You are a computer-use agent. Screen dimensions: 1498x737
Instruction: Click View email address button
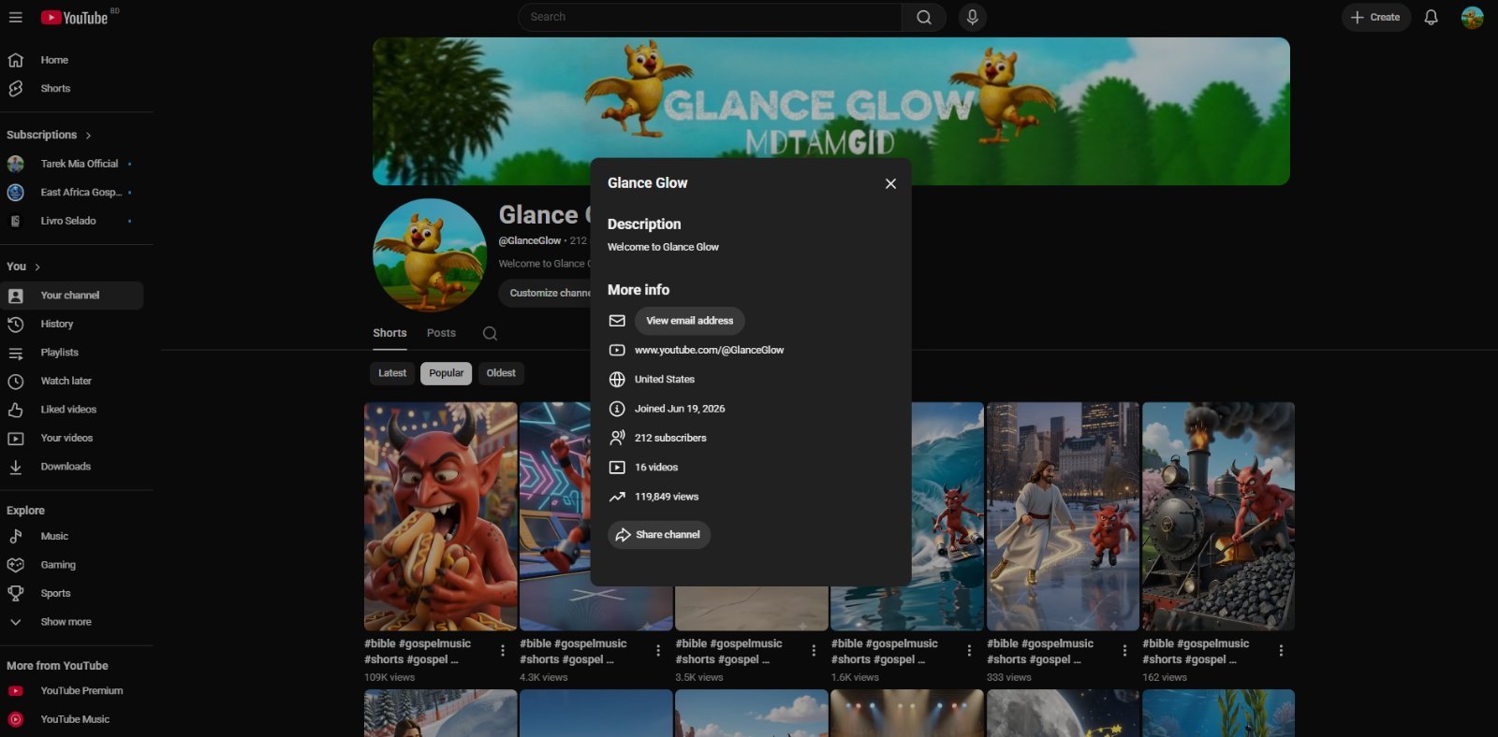[690, 321]
